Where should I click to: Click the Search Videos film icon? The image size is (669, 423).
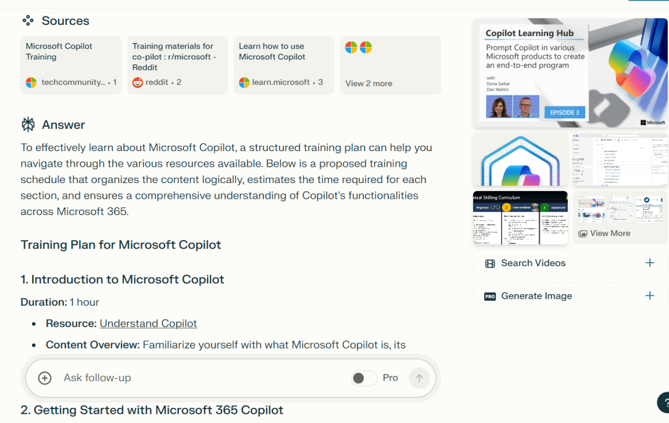tap(490, 263)
